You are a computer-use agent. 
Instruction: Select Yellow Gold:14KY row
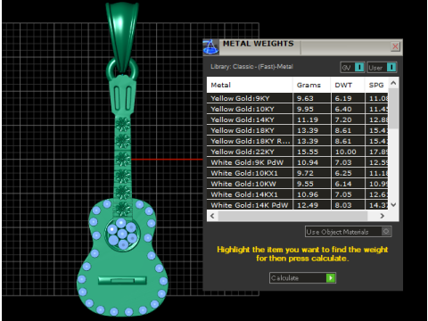coord(298,119)
